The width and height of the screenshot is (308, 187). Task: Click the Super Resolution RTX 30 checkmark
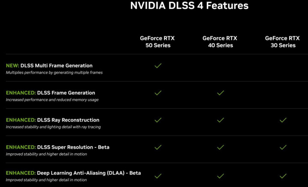[x=283, y=147]
